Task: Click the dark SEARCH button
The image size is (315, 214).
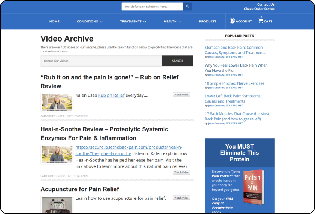Action: click(178, 61)
